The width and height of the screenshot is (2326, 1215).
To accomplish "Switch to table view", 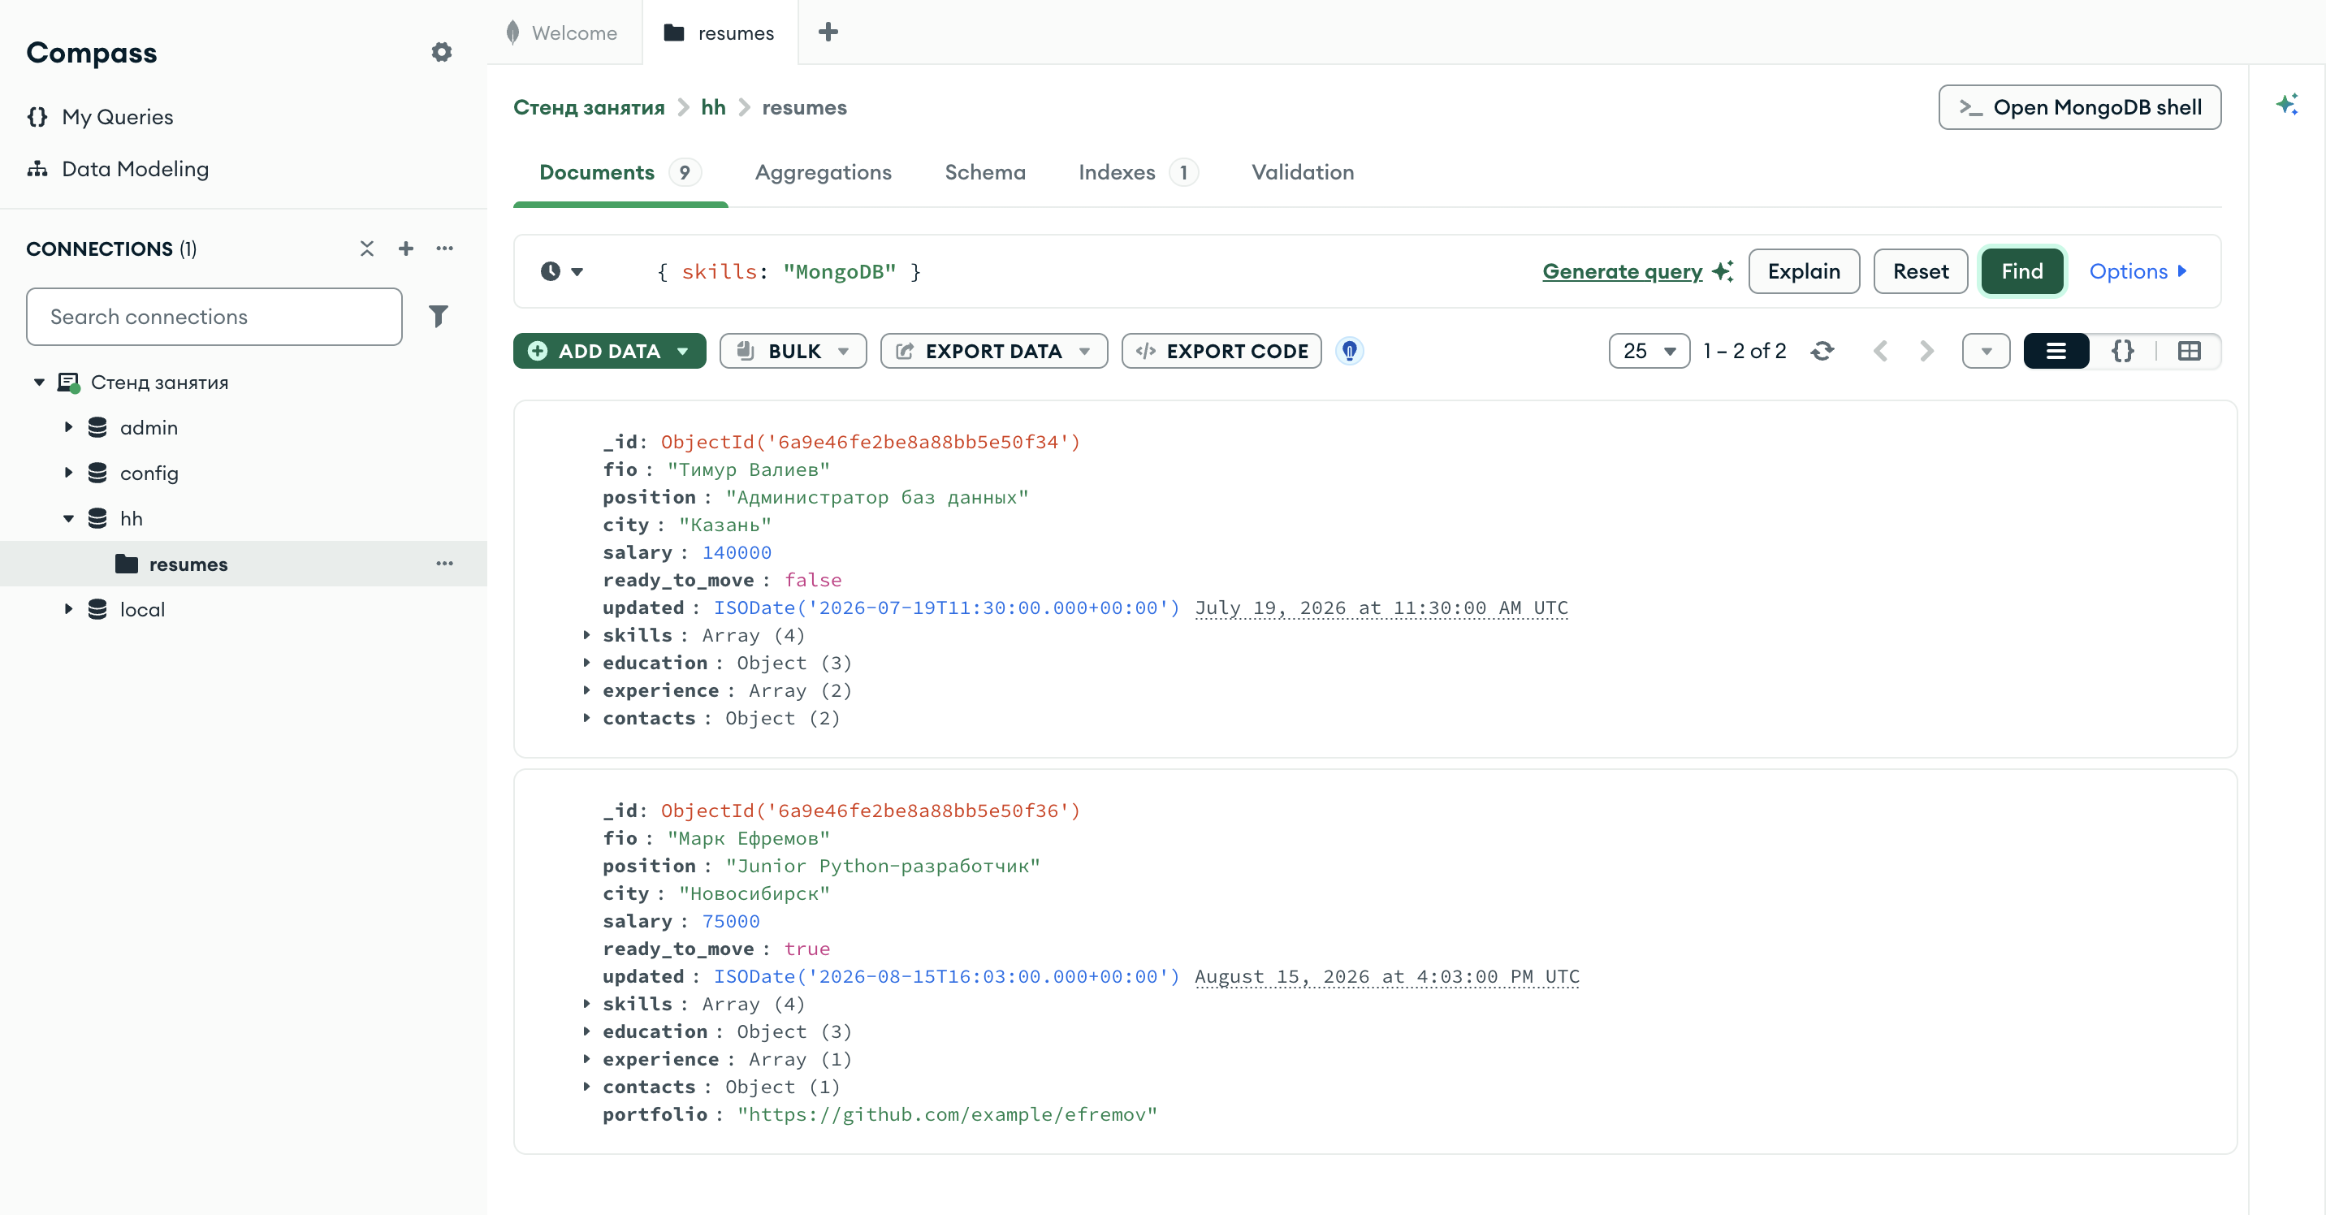I will tap(2189, 351).
